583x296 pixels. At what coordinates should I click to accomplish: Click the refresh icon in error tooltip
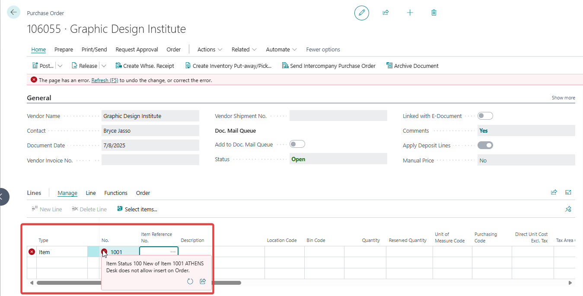[190, 281]
